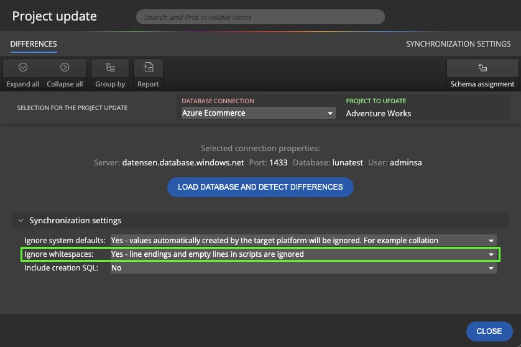
Task: Click the 'Database Connection' heading
Action: point(218,101)
